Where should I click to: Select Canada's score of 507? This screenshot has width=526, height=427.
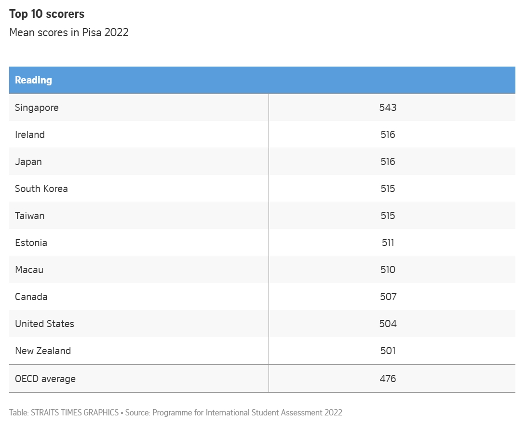click(388, 297)
